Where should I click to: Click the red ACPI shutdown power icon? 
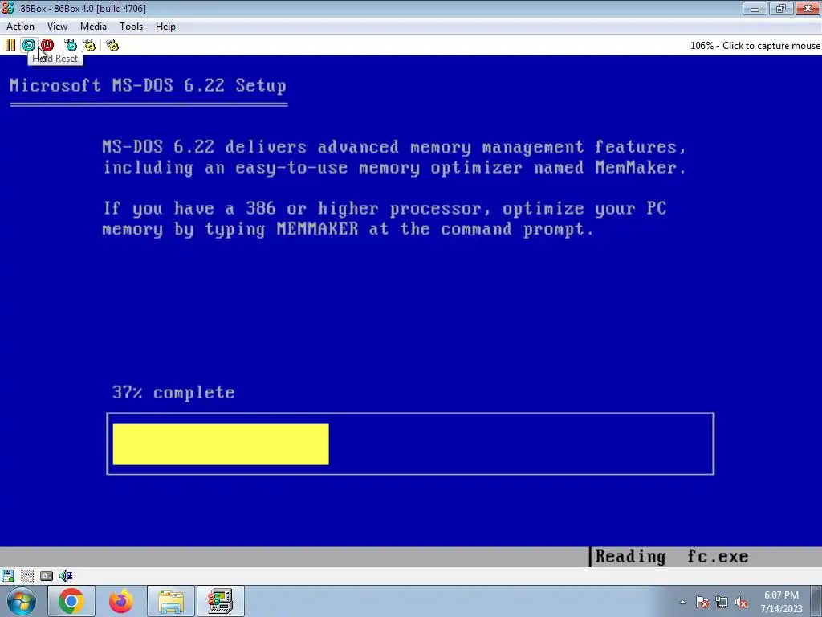click(47, 45)
